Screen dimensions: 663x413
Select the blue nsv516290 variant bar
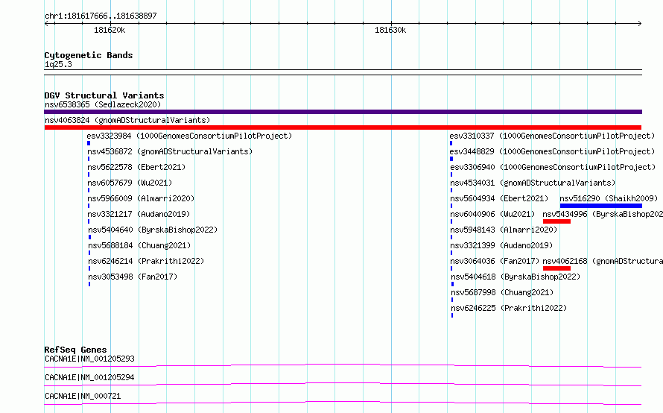pyautogui.click(x=601, y=206)
